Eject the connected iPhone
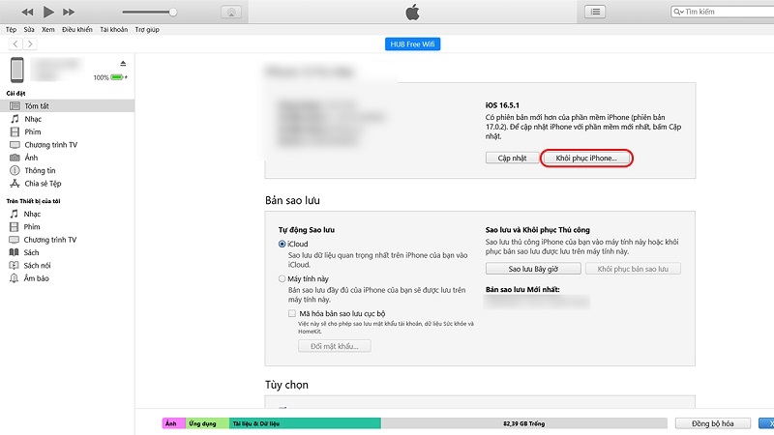Screen dimensions: 774x435 point(123,64)
